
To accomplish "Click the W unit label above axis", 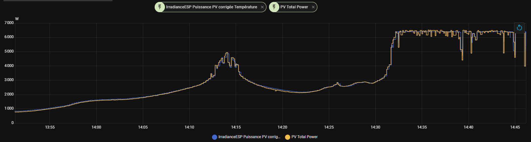I will (x=17, y=19).
